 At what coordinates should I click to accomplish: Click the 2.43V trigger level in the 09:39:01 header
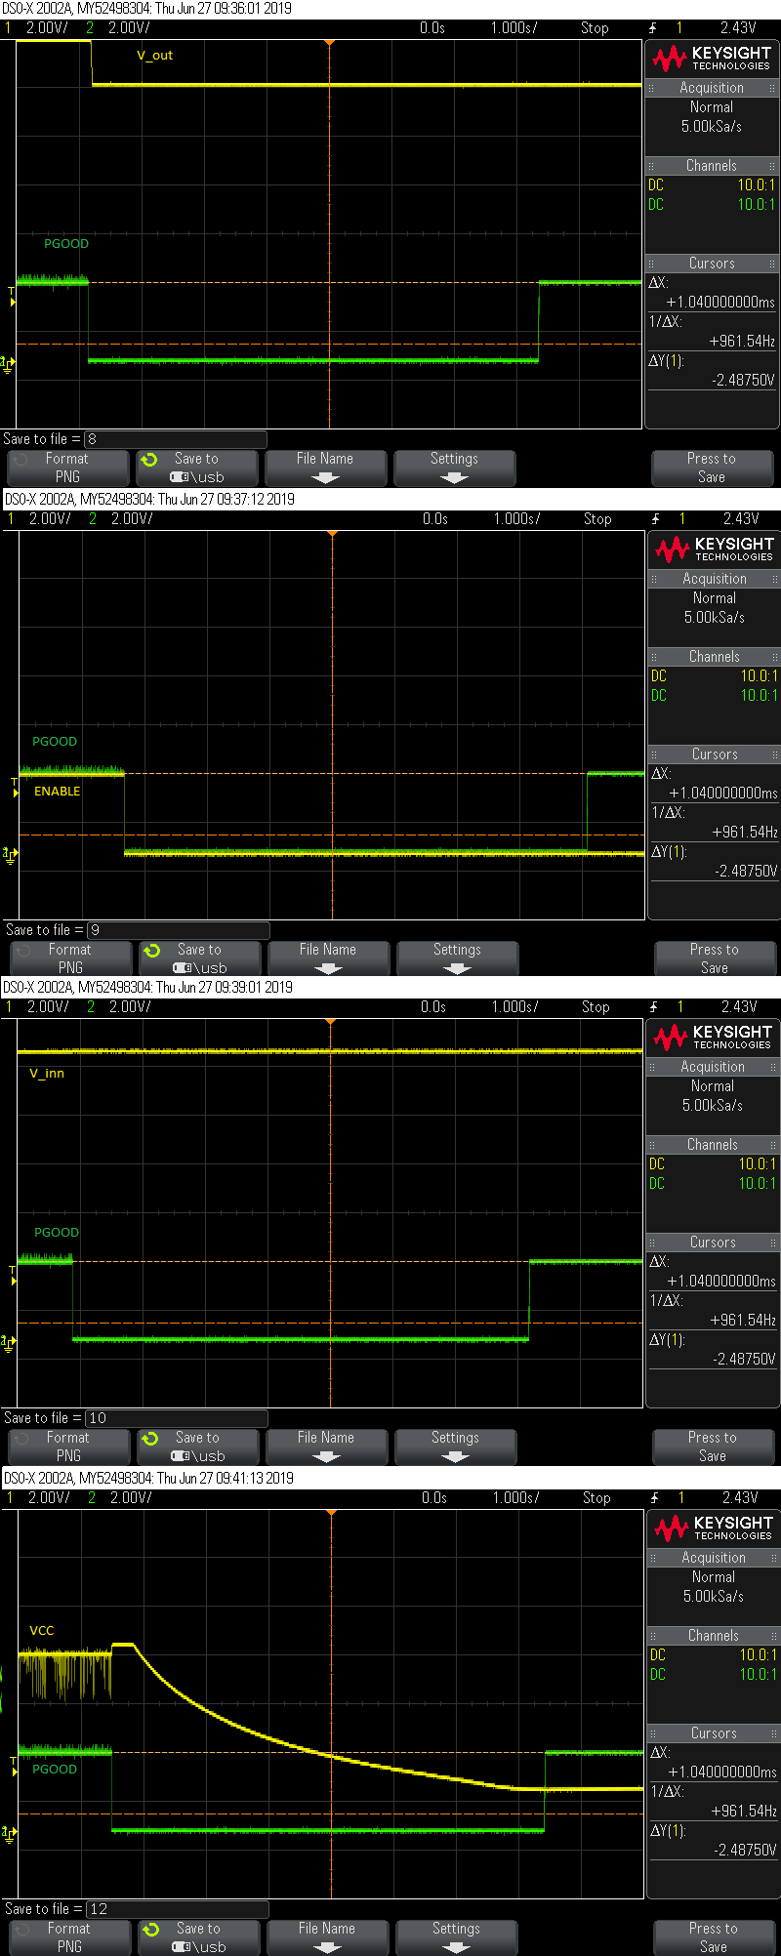(x=739, y=1007)
